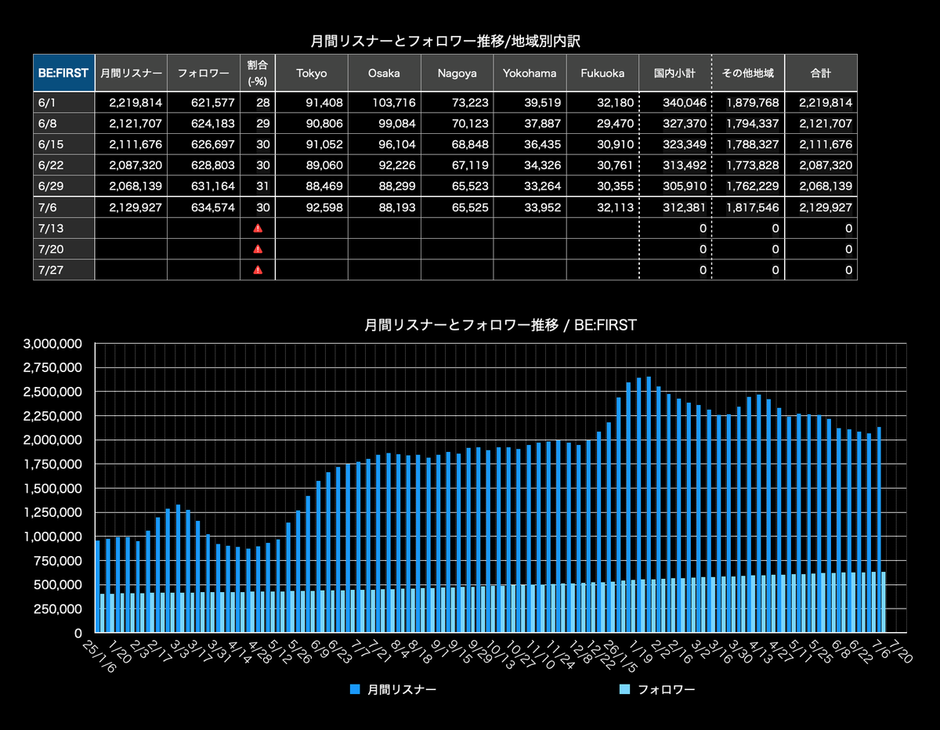Select Fukuoka cell 29,470
This screenshot has height=730, width=940.
pyautogui.click(x=602, y=124)
